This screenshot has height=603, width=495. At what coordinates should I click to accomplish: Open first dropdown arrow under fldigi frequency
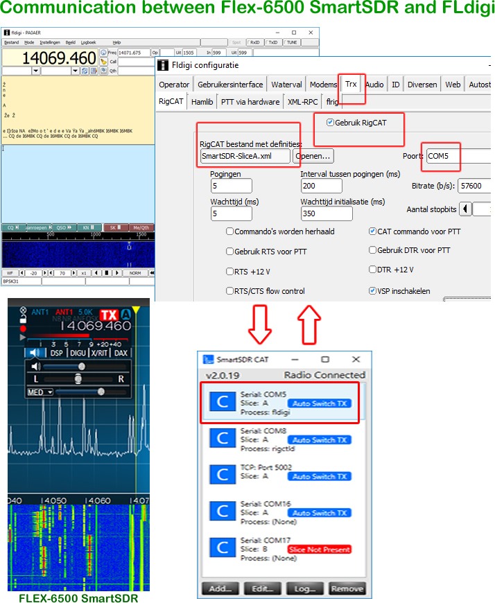(36, 71)
